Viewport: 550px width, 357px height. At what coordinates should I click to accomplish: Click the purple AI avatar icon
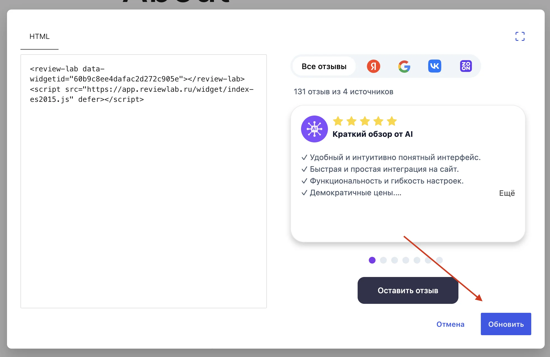pos(314,129)
